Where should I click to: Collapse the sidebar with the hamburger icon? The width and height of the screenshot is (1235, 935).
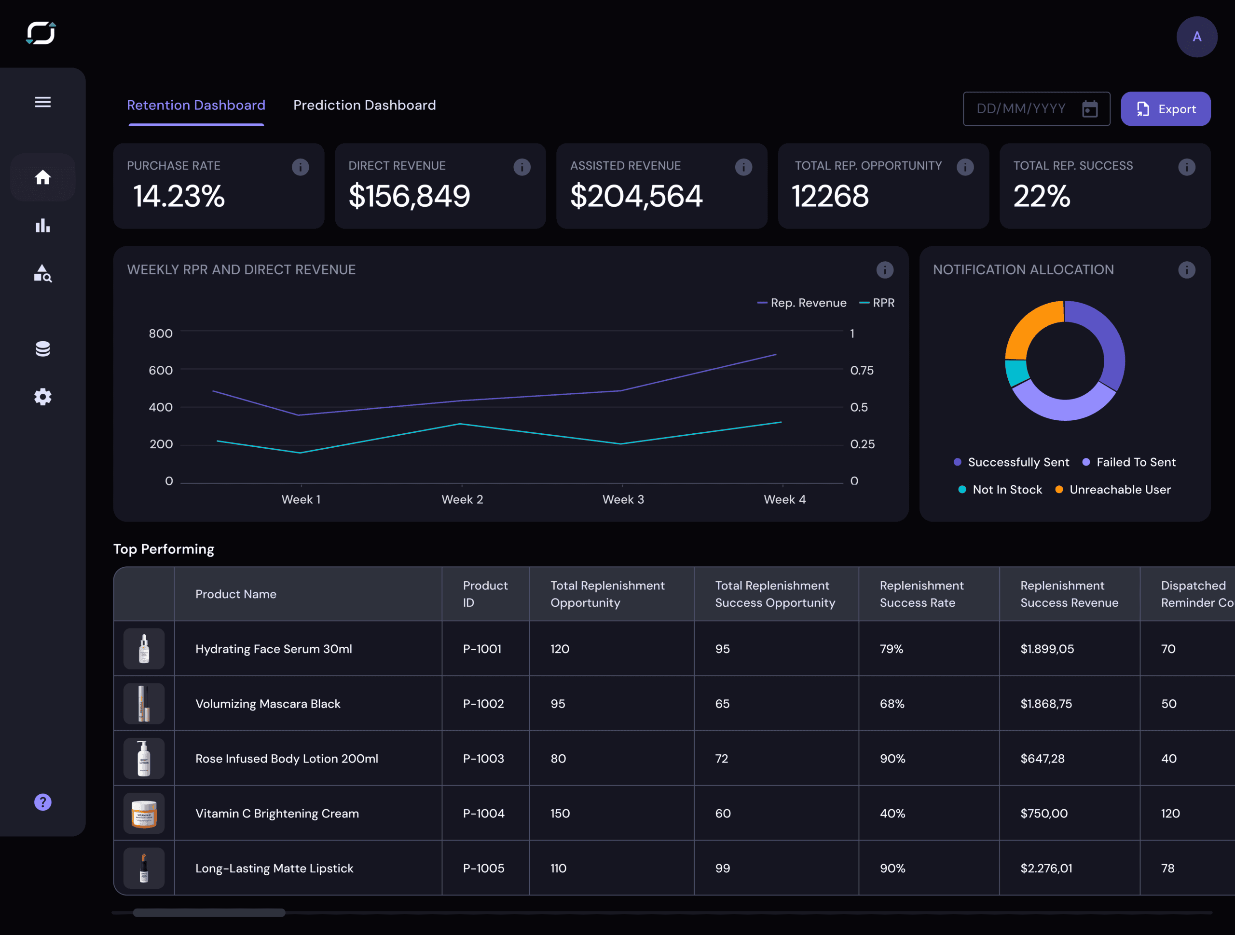click(x=42, y=102)
